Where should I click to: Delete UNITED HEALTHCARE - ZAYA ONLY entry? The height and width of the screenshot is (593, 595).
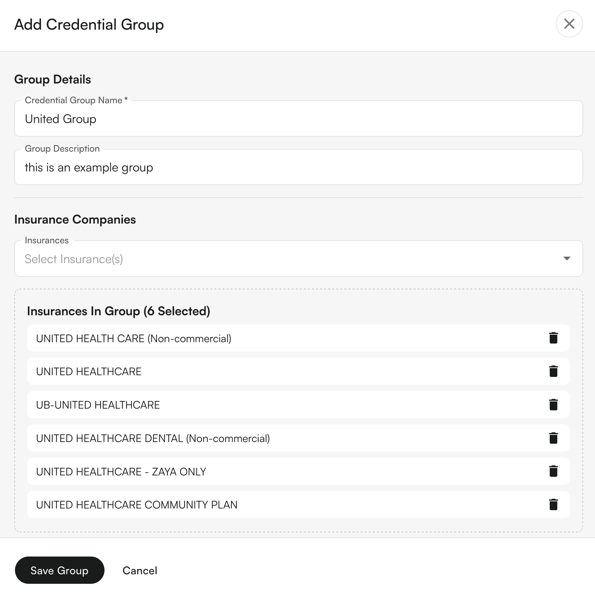[x=553, y=471]
